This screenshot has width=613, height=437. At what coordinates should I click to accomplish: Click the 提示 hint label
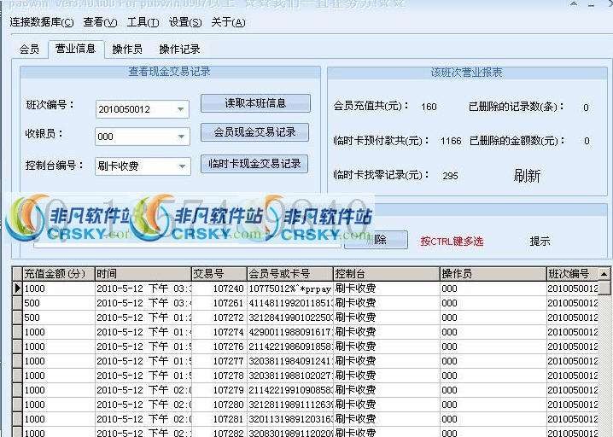point(540,242)
